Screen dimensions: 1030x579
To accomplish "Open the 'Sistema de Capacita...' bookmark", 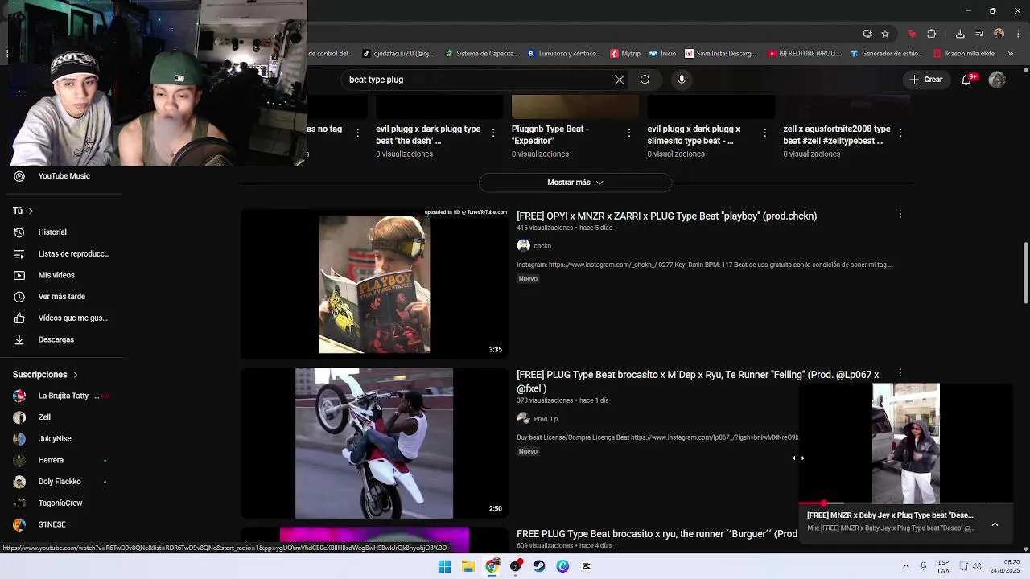I will [482, 54].
